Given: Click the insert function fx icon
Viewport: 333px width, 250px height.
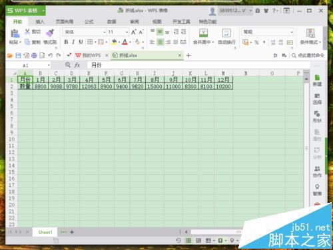Looking at the screenshot, I should click(77, 65).
